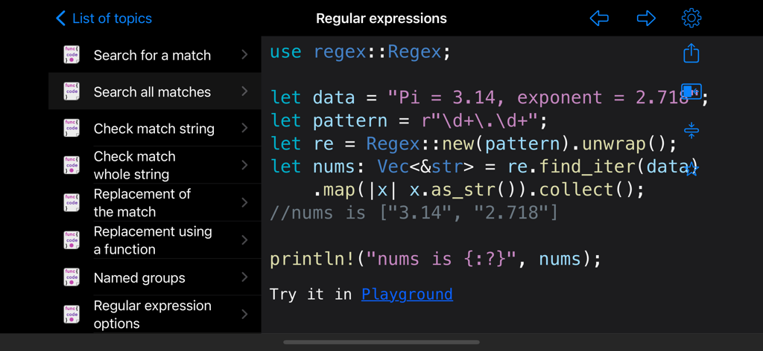This screenshot has width=763, height=351.
Task: Tap code icon of Check match string
Action: [71, 128]
